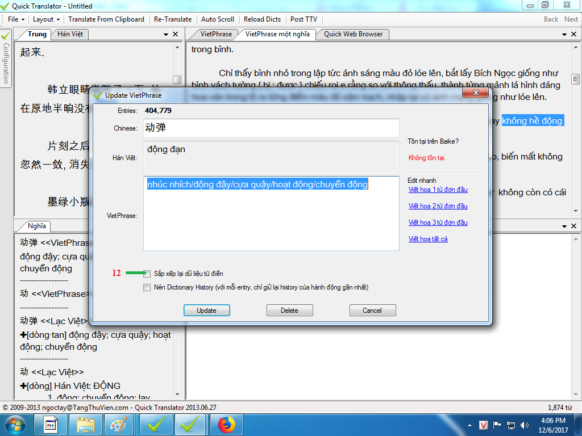
Task: Open the File dropdown menu
Action: coord(15,19)
